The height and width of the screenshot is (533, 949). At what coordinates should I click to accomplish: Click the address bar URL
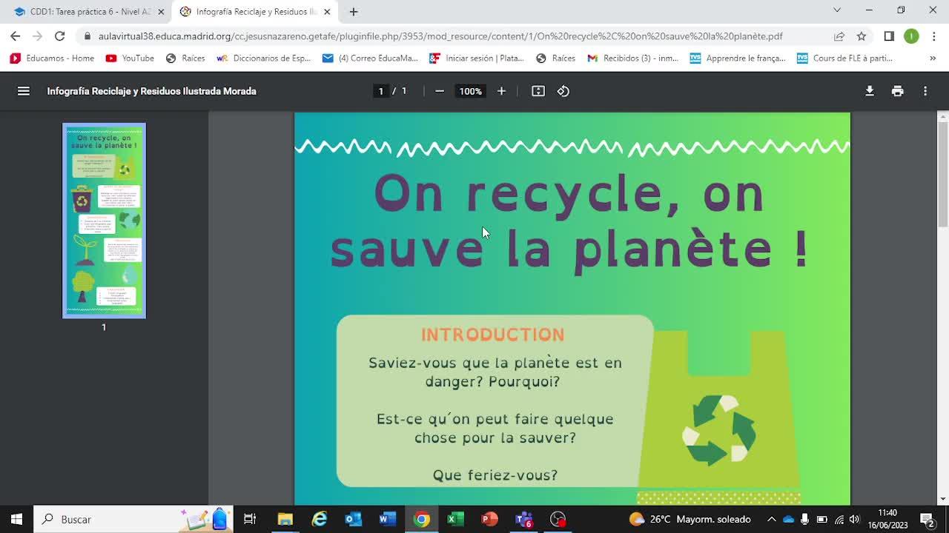pos(440,36)
